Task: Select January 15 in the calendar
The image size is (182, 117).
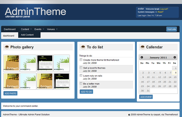Action: [x=175, y=77]
